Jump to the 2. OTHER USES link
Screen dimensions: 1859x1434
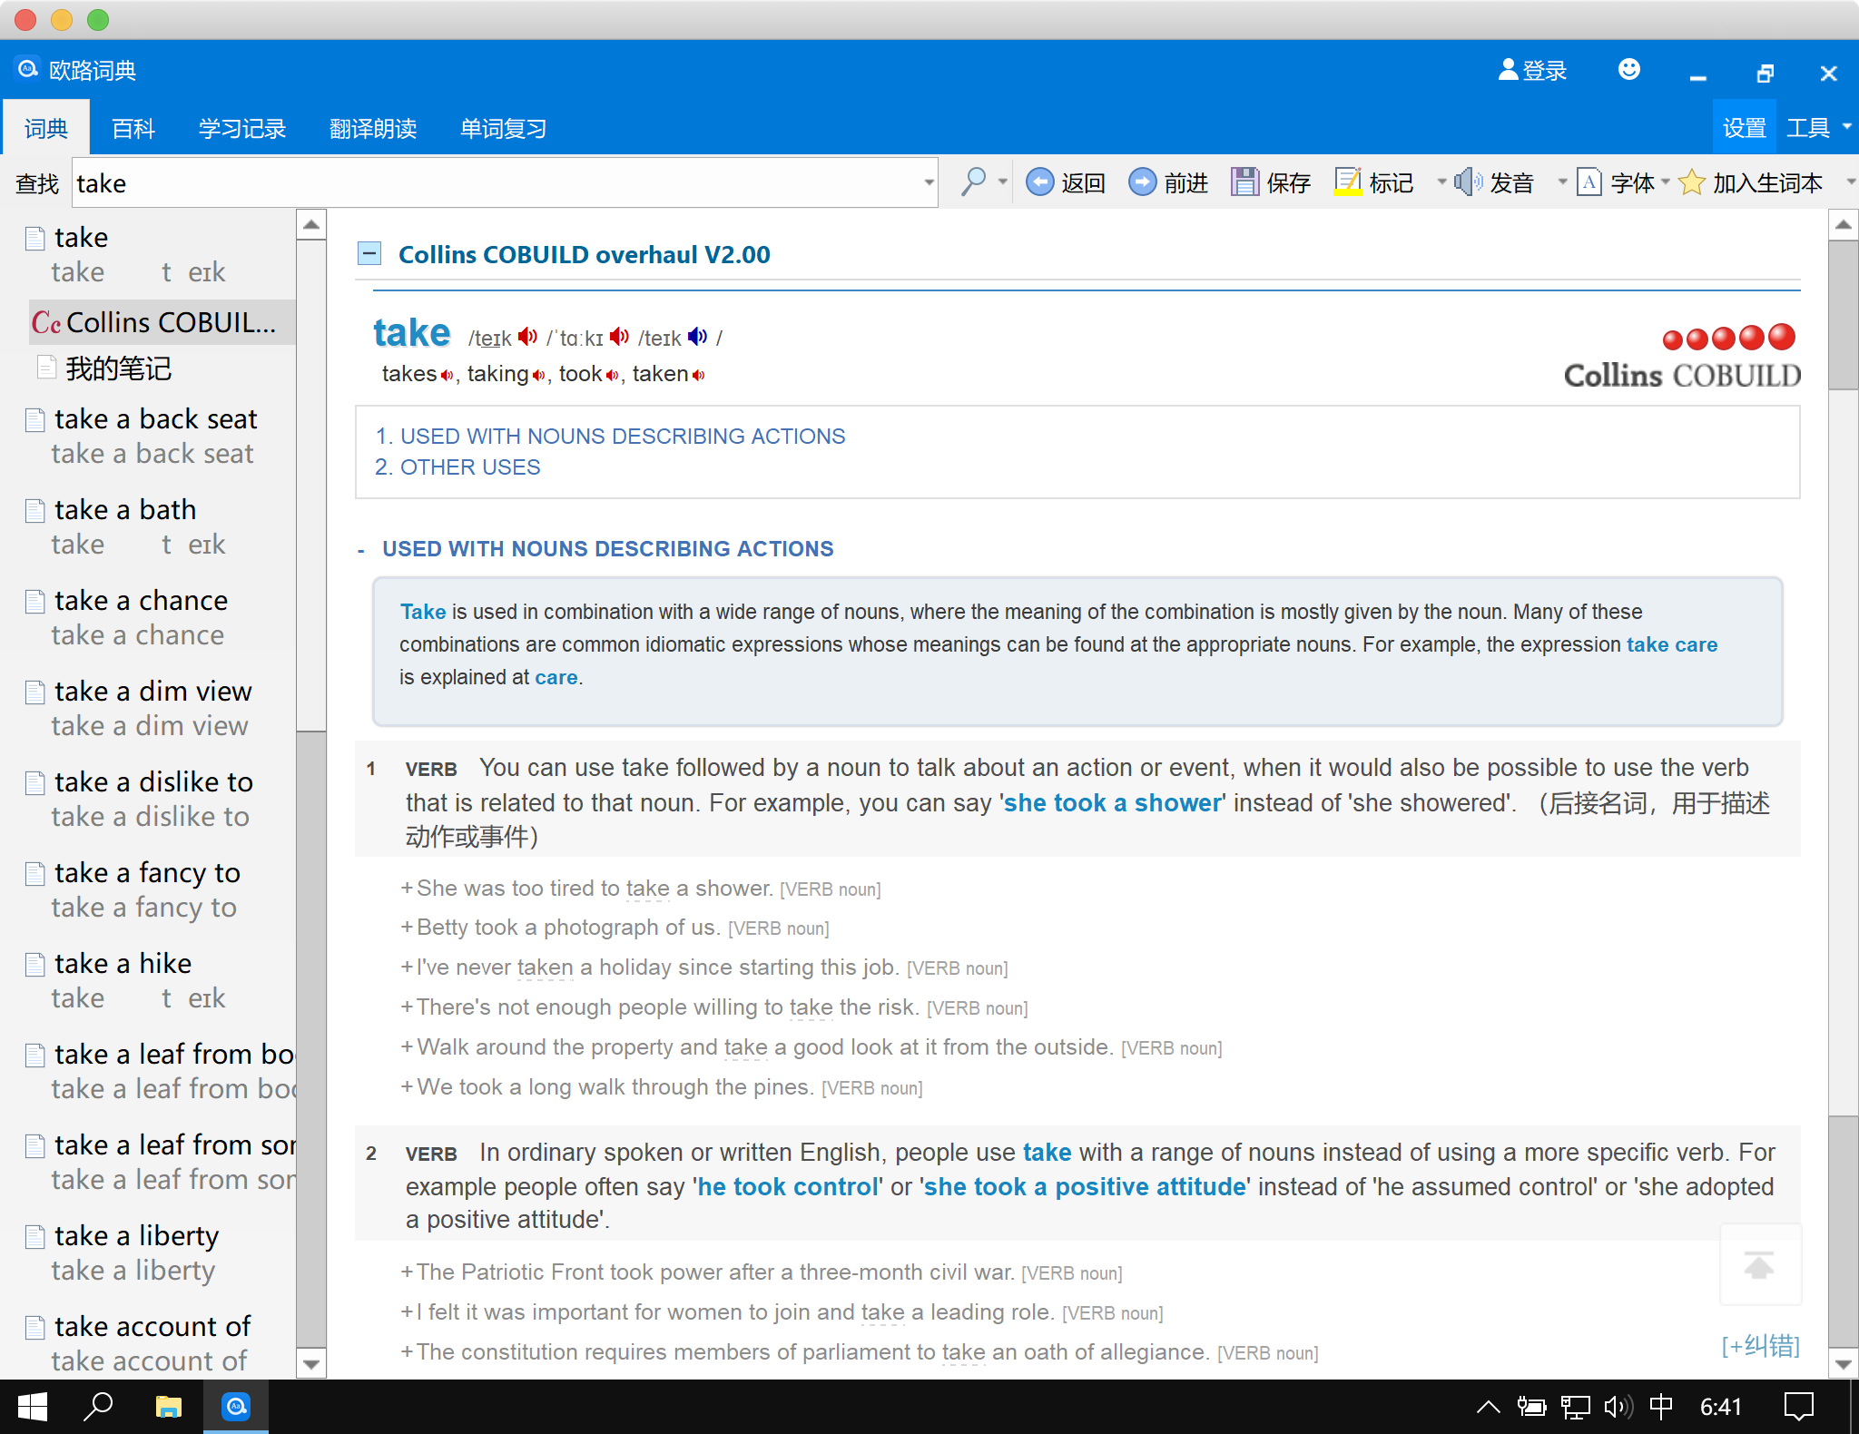tap(457, 467)
